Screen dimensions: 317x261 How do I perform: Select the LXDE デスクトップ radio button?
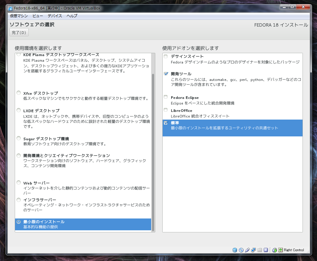point(19,110)
